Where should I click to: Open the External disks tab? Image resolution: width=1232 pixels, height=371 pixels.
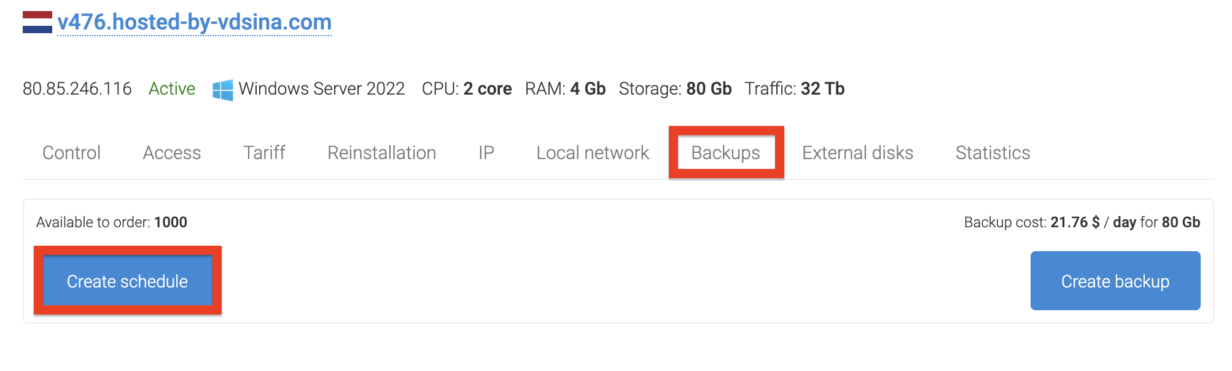tap(858, 152)
